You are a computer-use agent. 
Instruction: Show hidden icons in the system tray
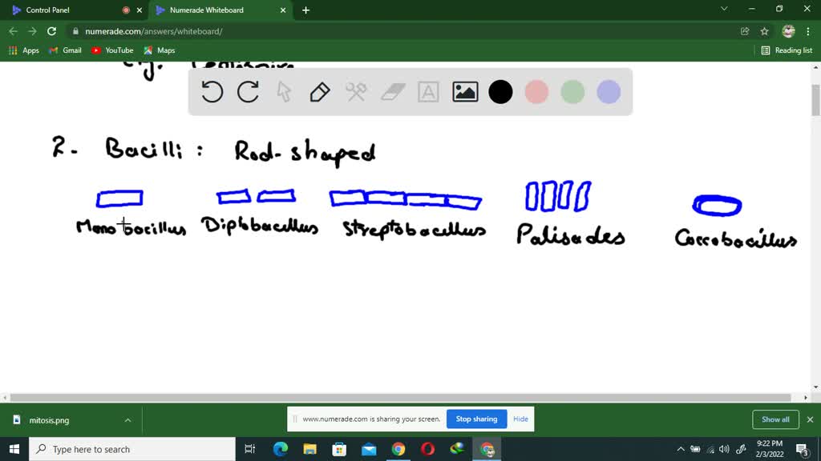pyautogui.click(x=680, y=448)
